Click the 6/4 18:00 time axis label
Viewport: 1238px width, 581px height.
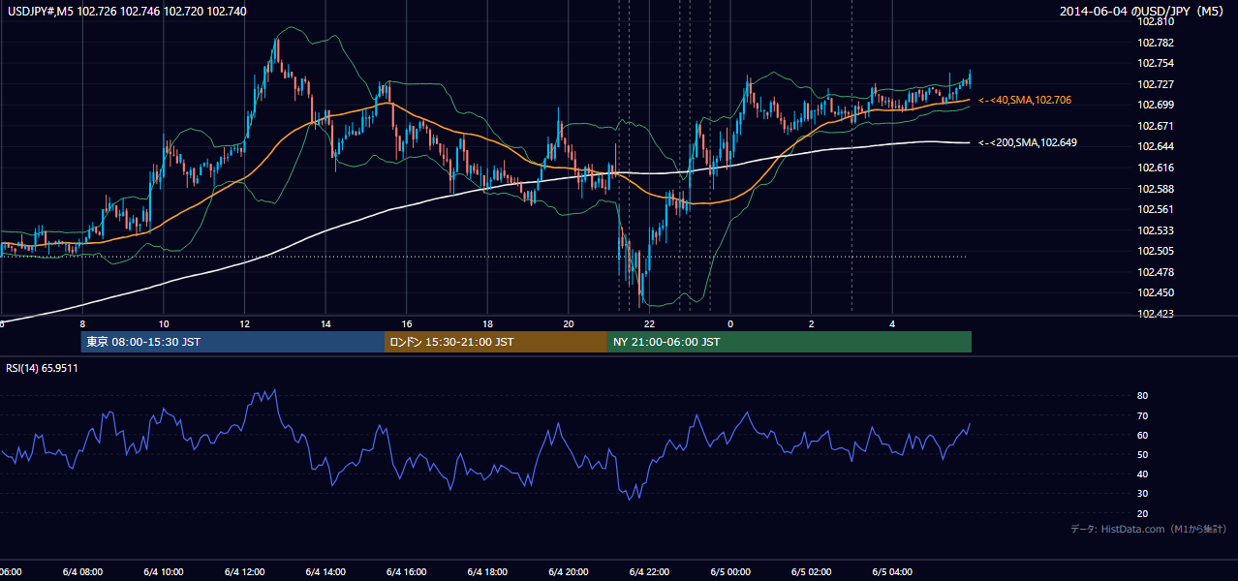click(x=487, y=572)
